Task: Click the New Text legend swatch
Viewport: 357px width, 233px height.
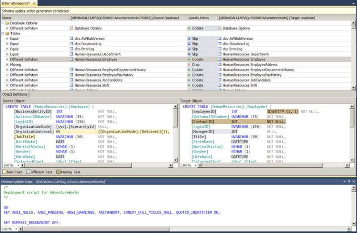Action: point(4,172)
